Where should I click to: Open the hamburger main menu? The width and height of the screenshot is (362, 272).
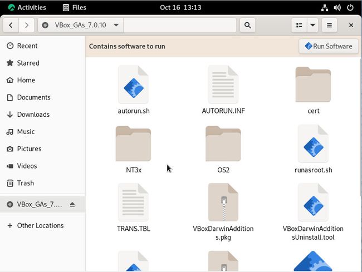pyautogui.click(x=330, y=25)
